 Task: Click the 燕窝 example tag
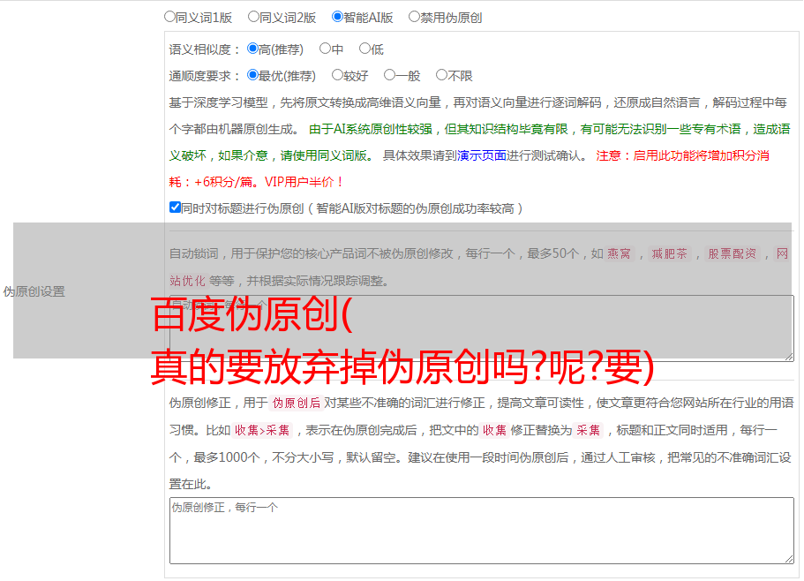[x=619, y=253]
